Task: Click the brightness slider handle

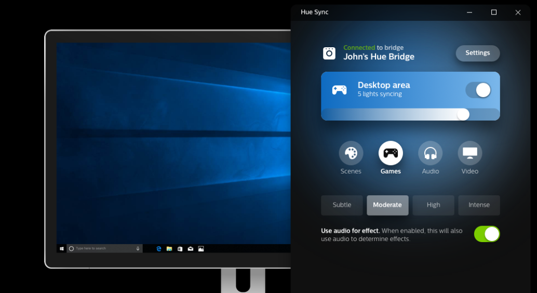Action: tap(463, 114)
